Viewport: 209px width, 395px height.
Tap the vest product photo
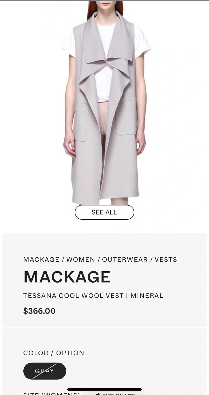point(105,103)
